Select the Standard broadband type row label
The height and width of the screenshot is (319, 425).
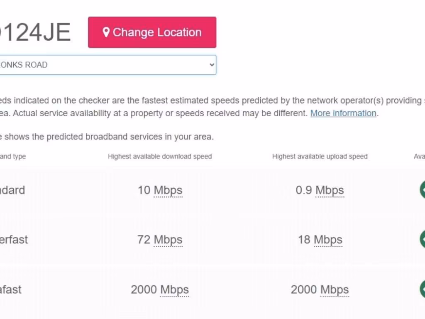12,190
